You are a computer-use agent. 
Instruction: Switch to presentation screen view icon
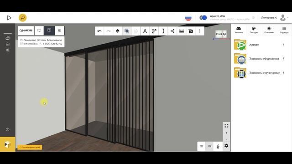tap(39, 31)
